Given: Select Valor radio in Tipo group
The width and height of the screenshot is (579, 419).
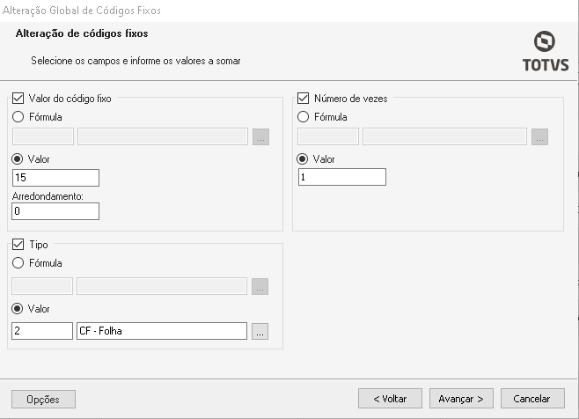Looking at the screenshot, I should click(18, 308).
